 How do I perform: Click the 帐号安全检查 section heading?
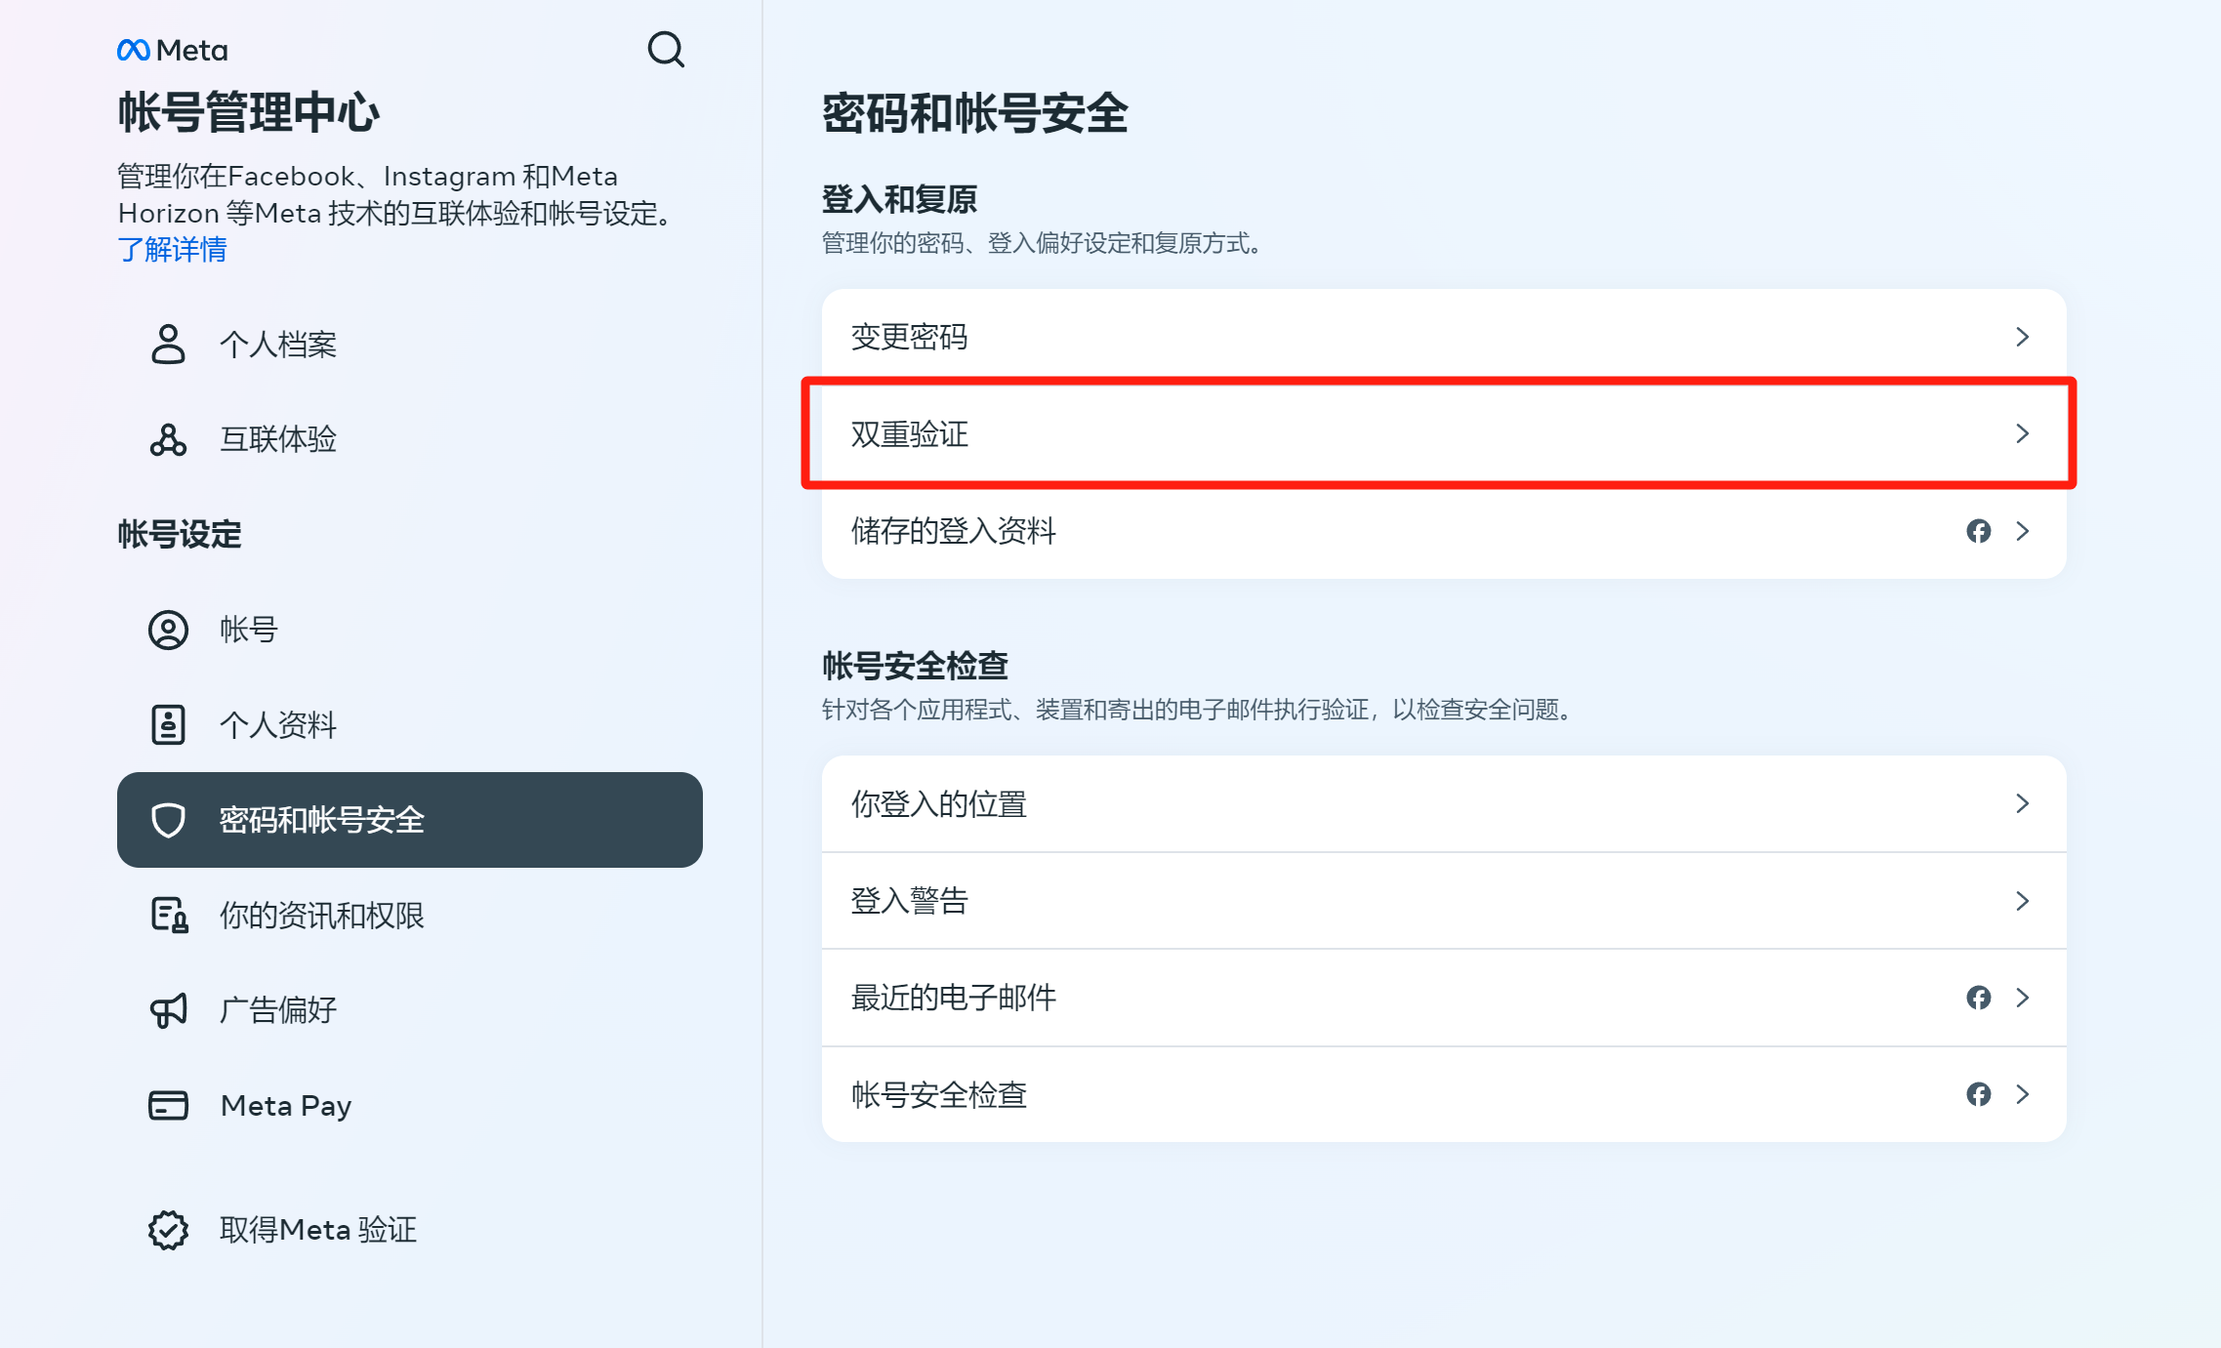[915, 666]
